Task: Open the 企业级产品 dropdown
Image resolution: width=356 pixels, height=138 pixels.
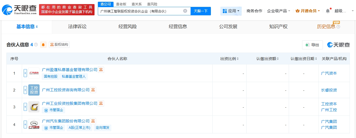Action: pyautogui.click(x=278, y=11)
